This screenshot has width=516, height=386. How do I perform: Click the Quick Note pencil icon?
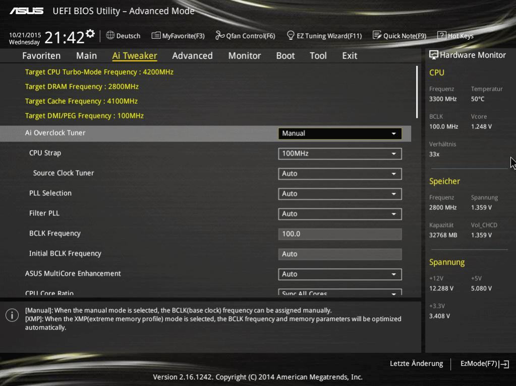tap(377, 35)
